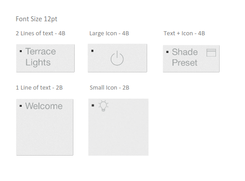This screenshot has height=181, width=245.
Task: Click the "Large Icon - 4B" label
Action: pyautogui.click(x=109, y=33)
